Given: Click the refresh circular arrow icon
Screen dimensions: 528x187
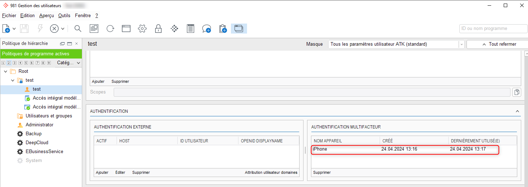Looking at the screenshot, I should (110, 29).
